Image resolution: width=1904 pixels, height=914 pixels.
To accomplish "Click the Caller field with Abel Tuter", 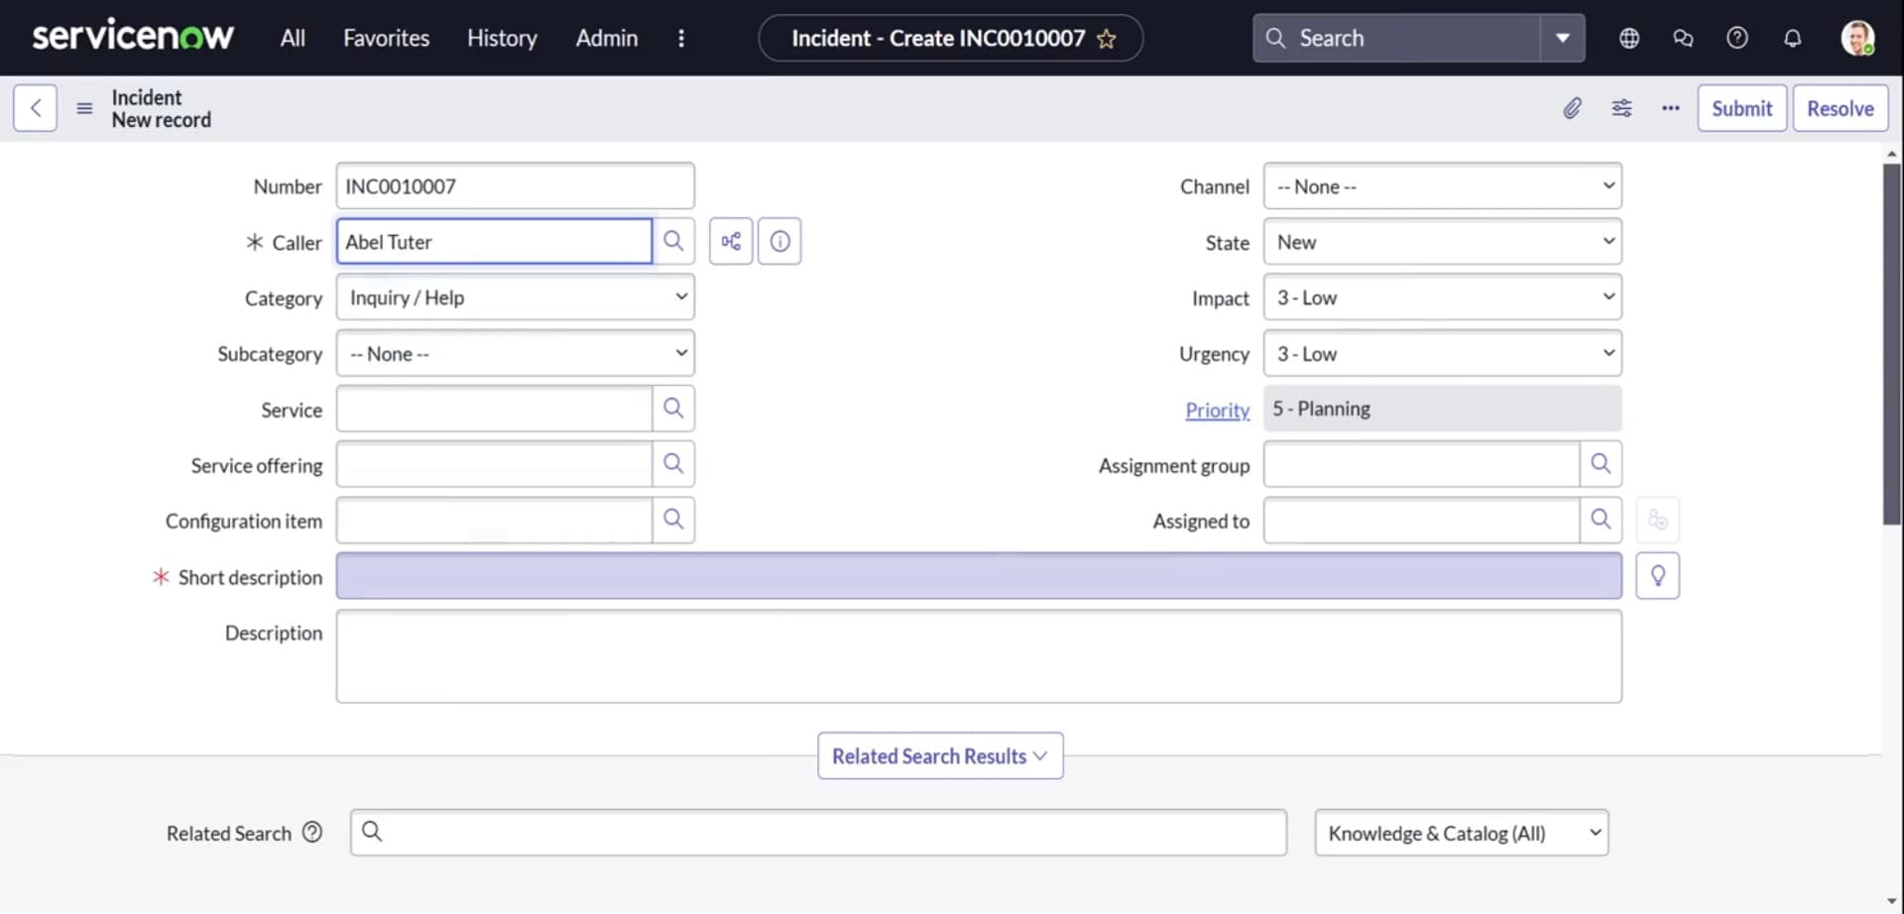I will (x=494, y=242).
